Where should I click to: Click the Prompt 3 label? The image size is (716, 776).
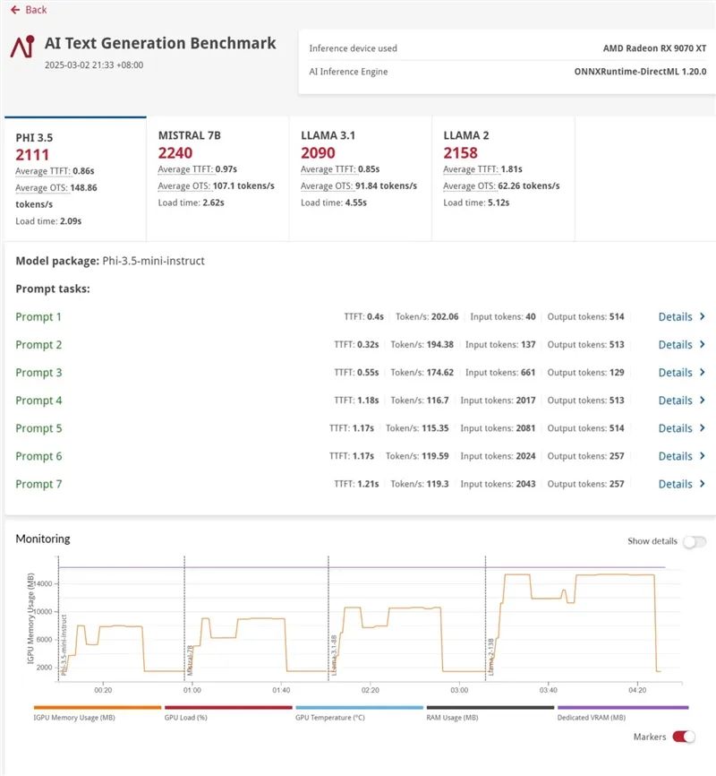pyautogui.click(x=38, y=372)
